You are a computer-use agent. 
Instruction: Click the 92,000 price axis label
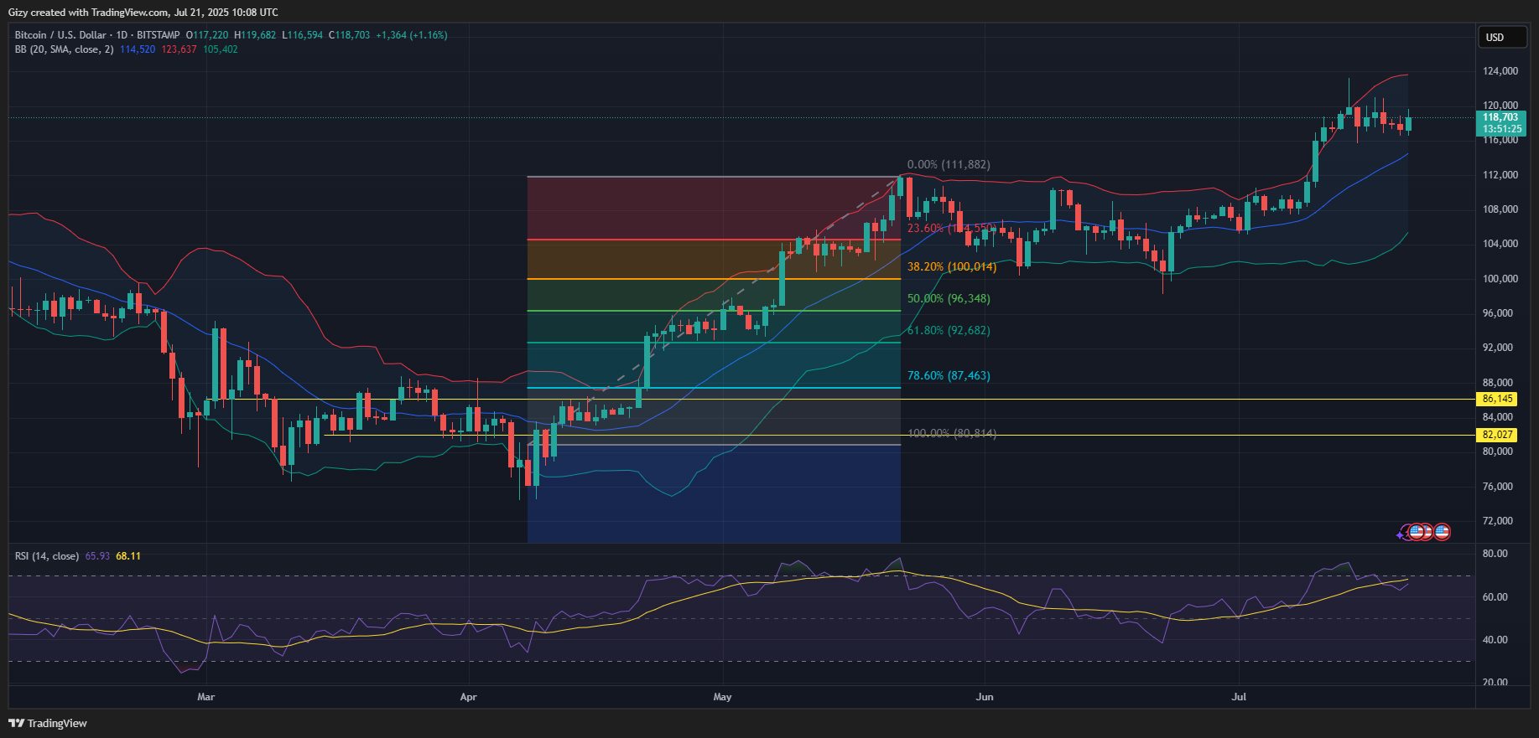pos(1498,348)
